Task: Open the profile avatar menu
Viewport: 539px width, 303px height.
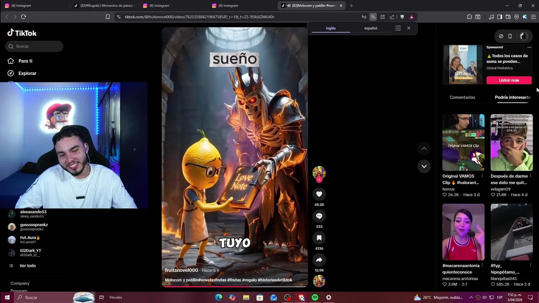Action: click(523, 36)
